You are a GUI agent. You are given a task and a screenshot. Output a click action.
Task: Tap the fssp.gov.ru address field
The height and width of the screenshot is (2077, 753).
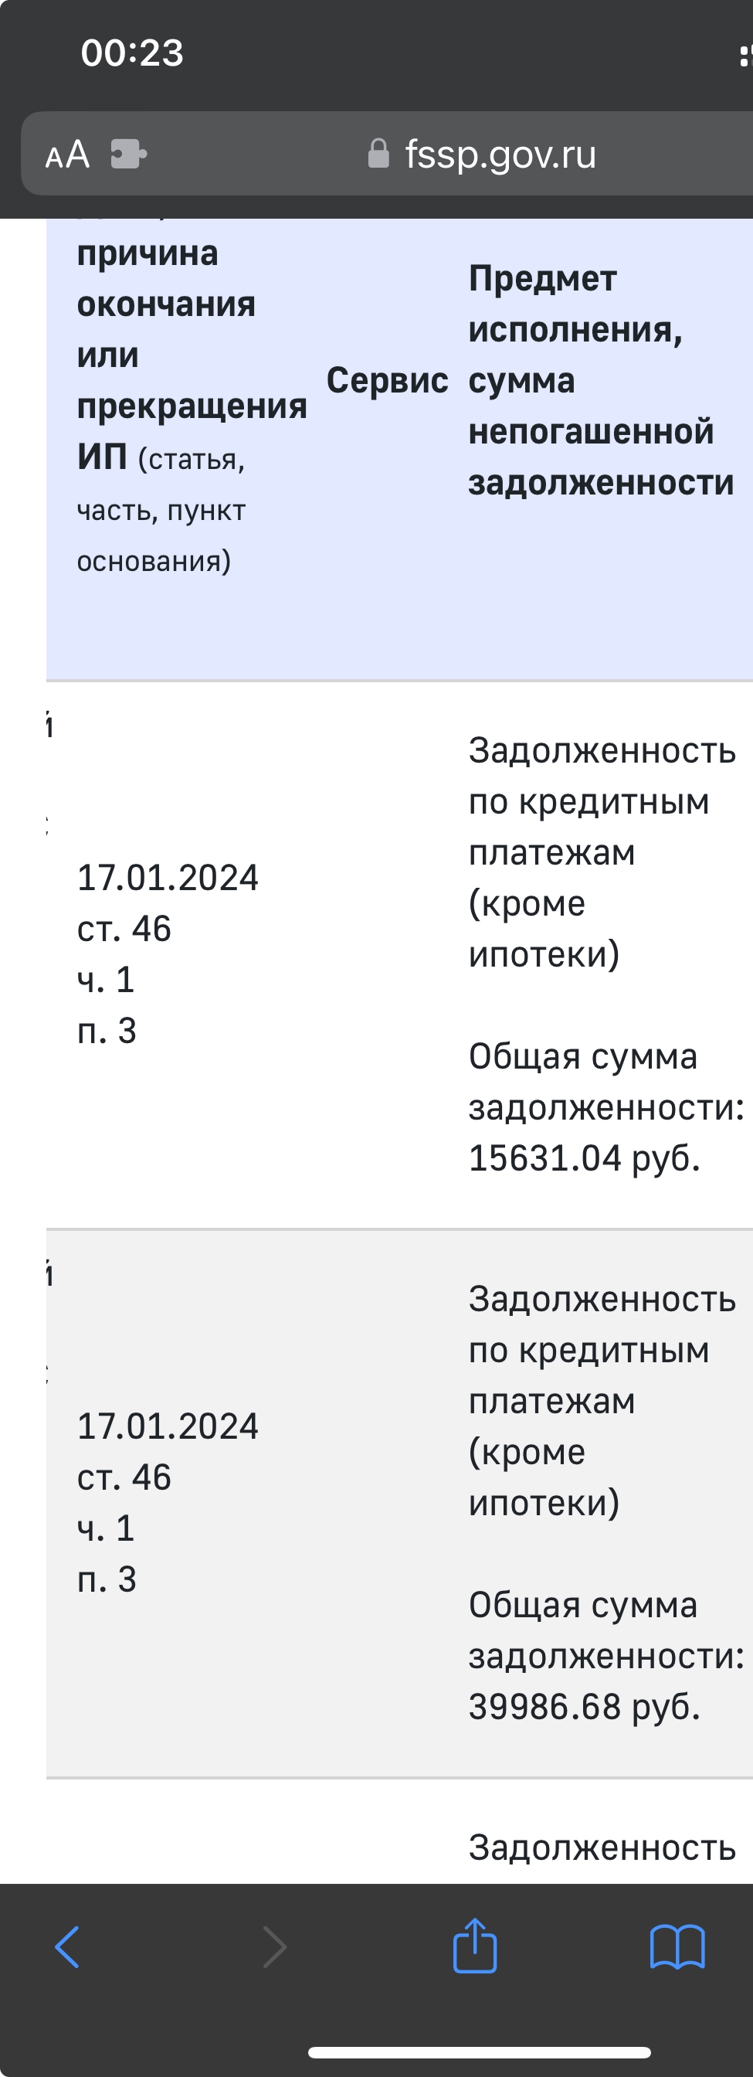482,153
